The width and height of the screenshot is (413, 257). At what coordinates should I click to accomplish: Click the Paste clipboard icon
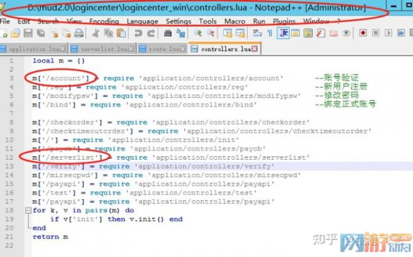click(x=120, y=34)
